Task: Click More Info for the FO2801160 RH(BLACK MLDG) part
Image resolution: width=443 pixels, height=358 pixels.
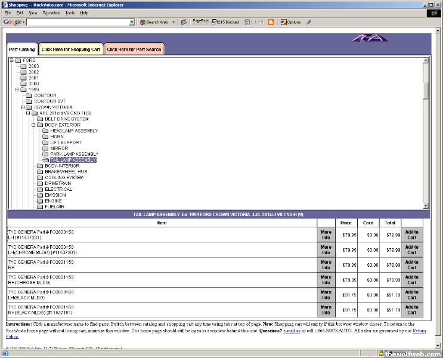Action: tap(326, 310)
